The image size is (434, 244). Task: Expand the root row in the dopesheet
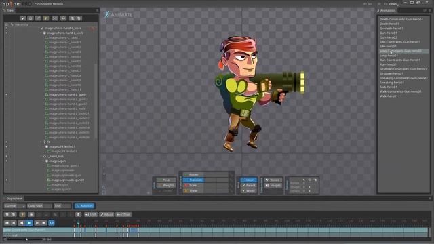pos(5,235)
